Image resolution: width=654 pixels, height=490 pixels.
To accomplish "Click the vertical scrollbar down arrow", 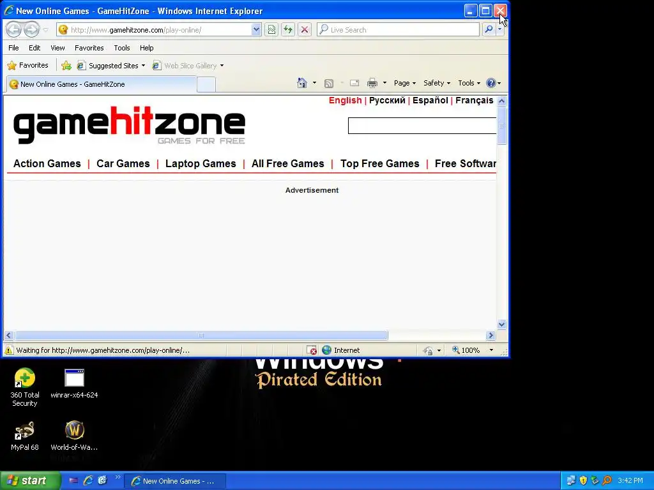I will pyautogui.click(x=502, y=324).
